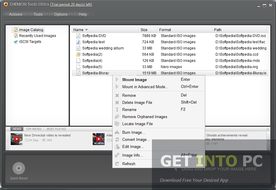
Task: Choose Image Info from context menu
Action: point(159,155)
